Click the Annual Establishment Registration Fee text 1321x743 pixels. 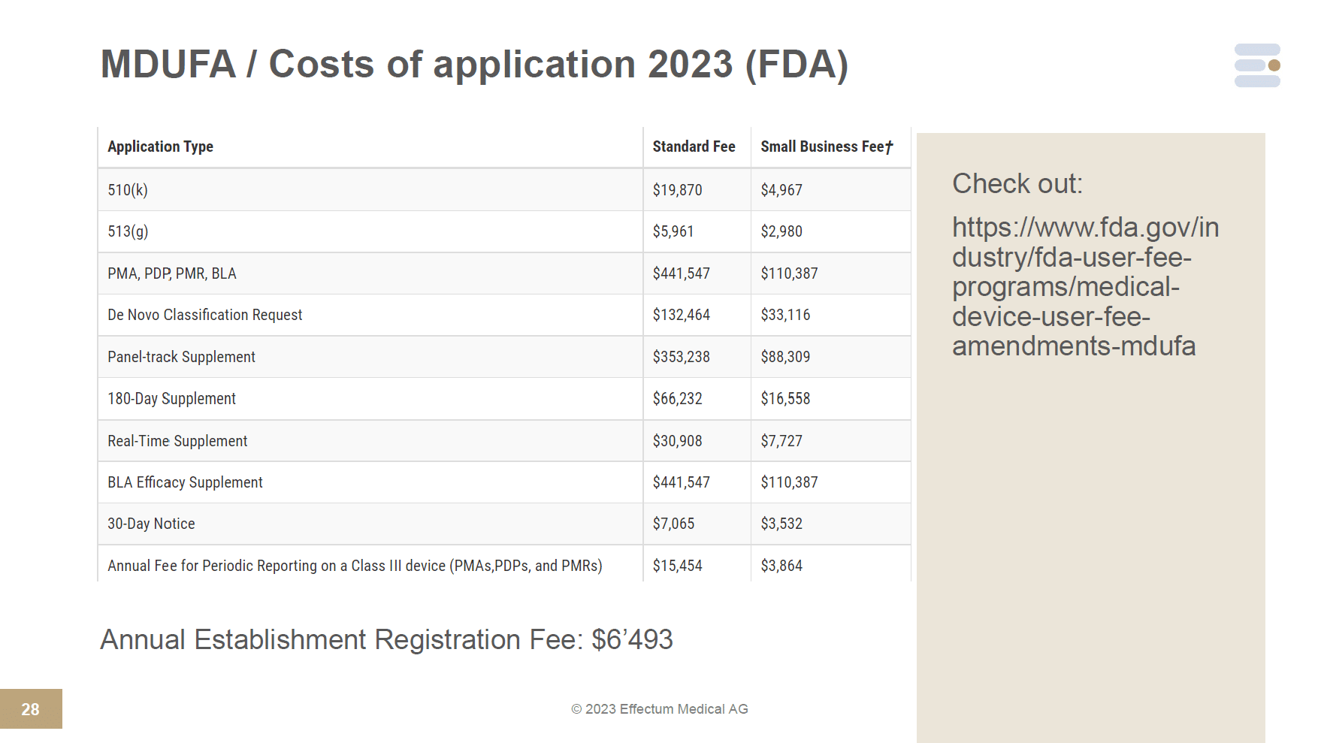[386, 639]
